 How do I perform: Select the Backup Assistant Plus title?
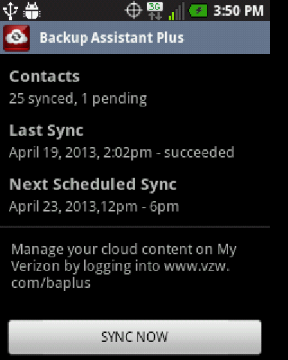112,37
